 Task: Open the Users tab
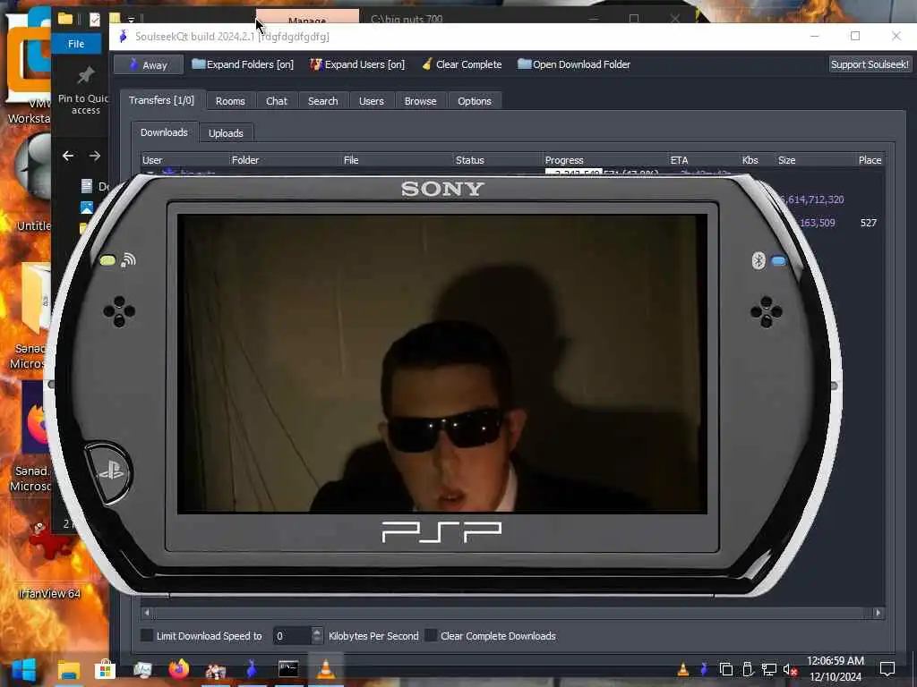372,101
